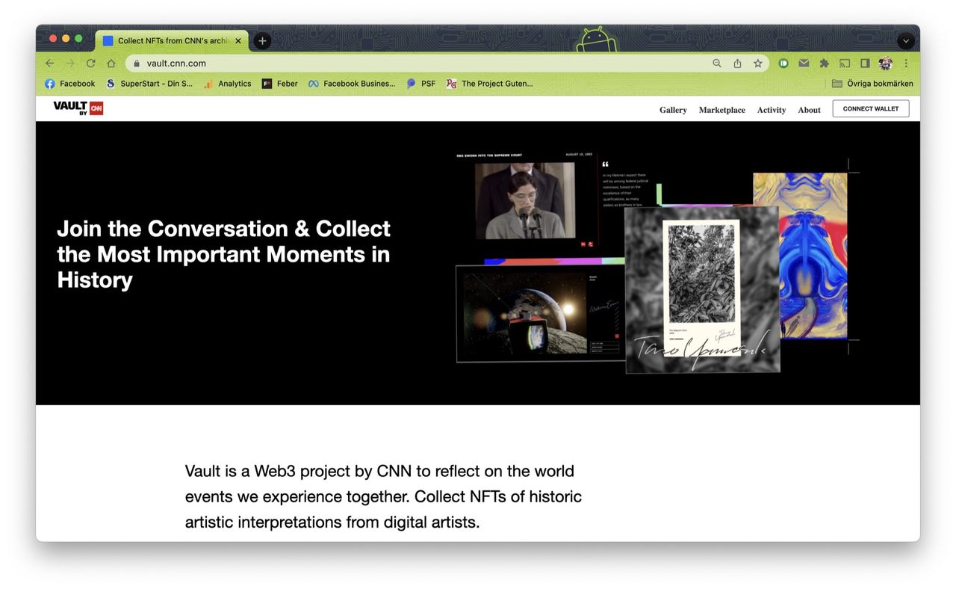Bookmark this page with the star icon

[757, 64]
